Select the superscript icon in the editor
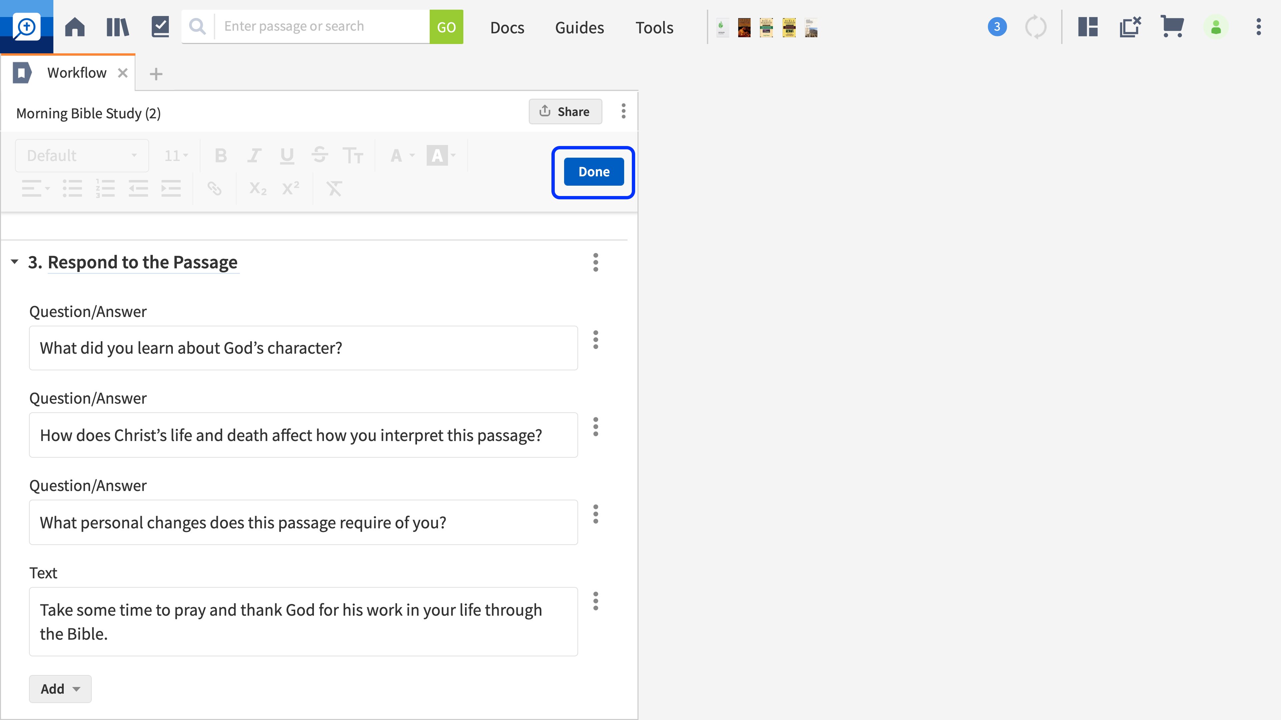The height and width of the screenshot is (720, 1281). (x=291, y=188)
